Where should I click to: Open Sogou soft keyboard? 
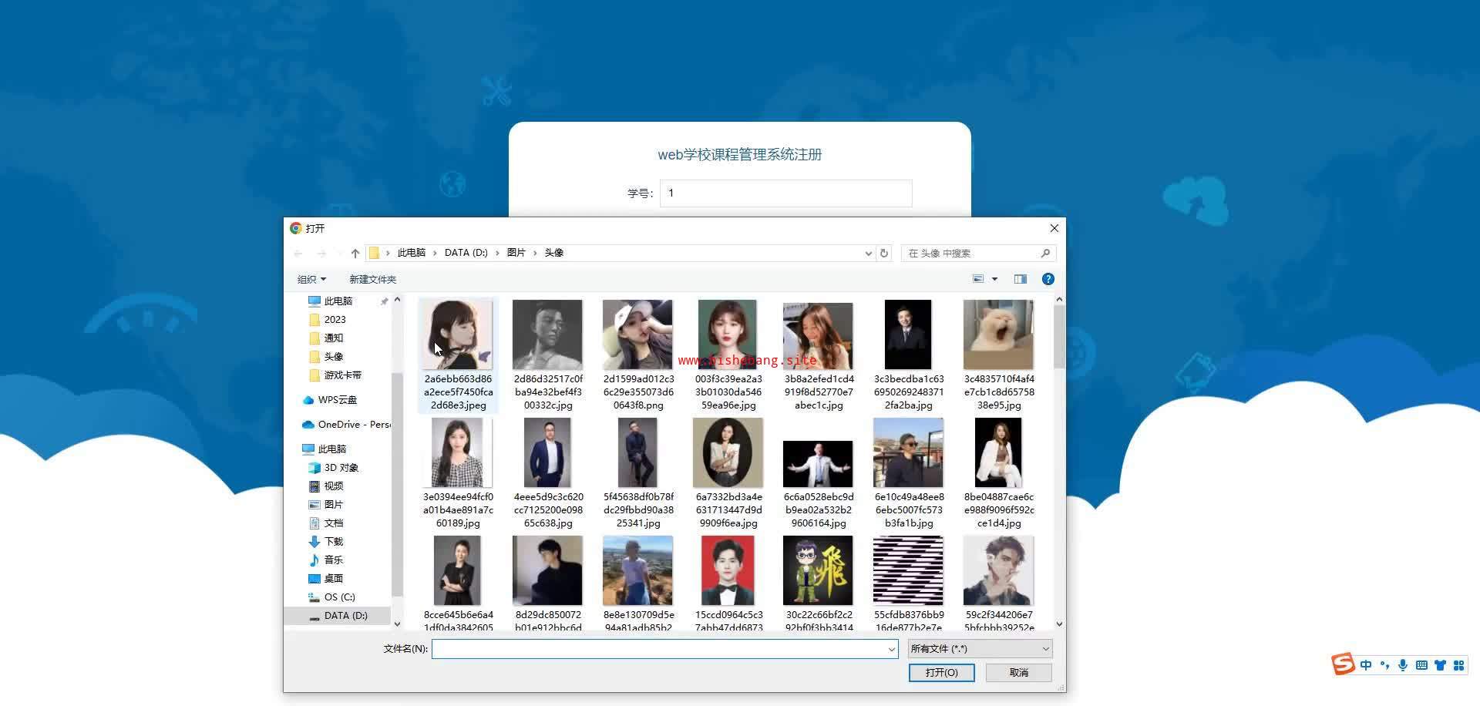pos(1421,665)
